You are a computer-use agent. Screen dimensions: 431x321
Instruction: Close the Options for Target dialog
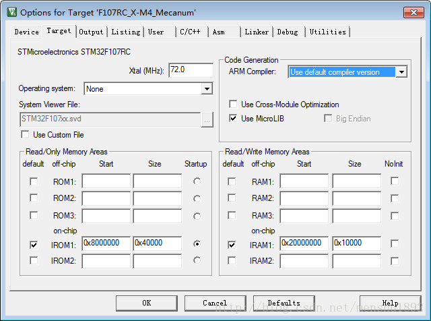click(x=413, y=12)
